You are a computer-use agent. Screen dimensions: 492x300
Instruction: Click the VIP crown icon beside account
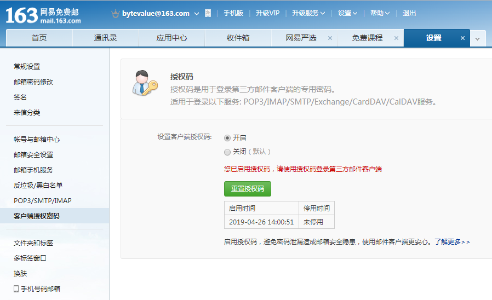(x=115, y=13)
